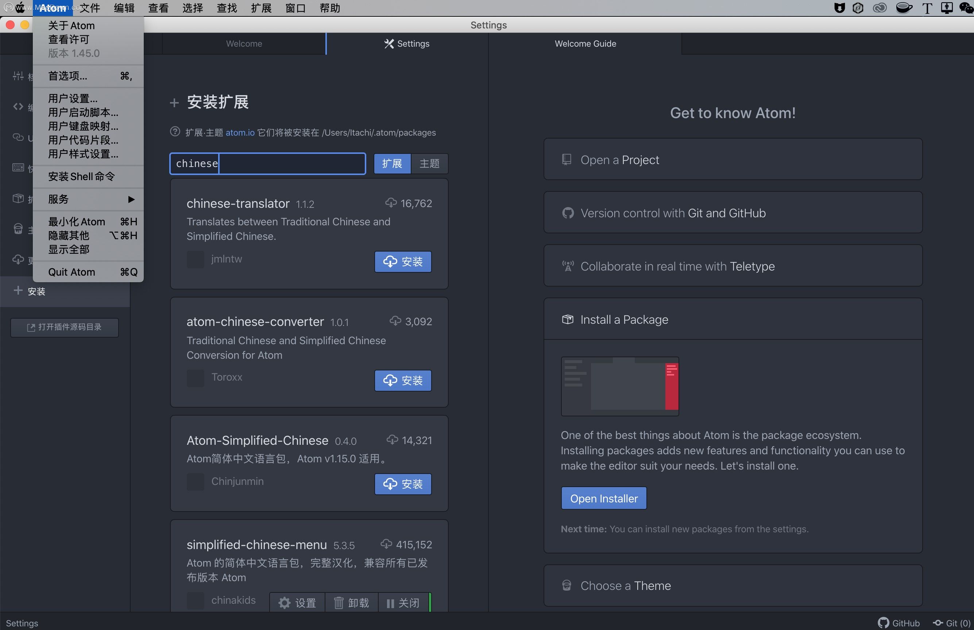Click download count icon for Atom-Simplified-Chinese
The height and width of the screenshot is (630, 974).
[x=393, y=439]
